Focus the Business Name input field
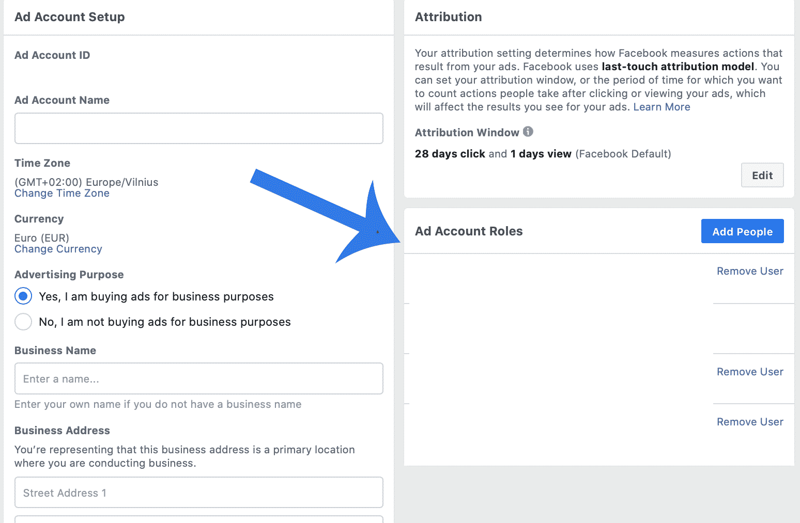The height and width of the screenshot is (523, 800). click(x=199, y=378)
